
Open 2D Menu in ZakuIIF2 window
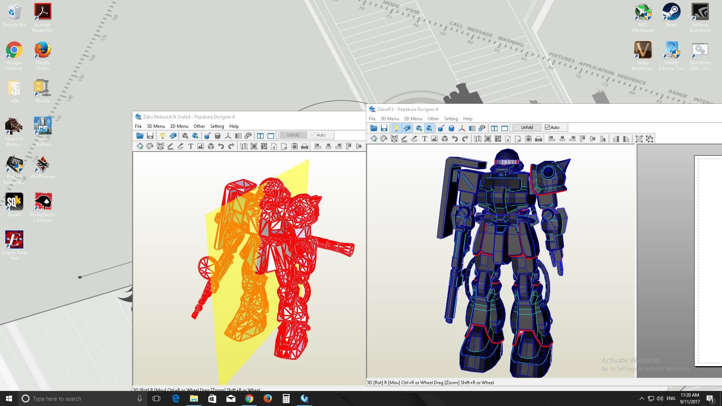413,118
